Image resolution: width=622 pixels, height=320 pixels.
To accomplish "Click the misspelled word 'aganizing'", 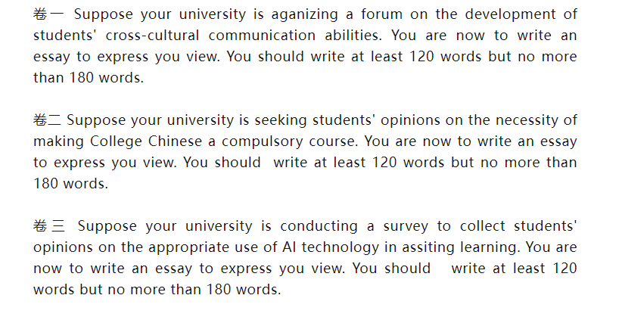I will click(305, 15).
